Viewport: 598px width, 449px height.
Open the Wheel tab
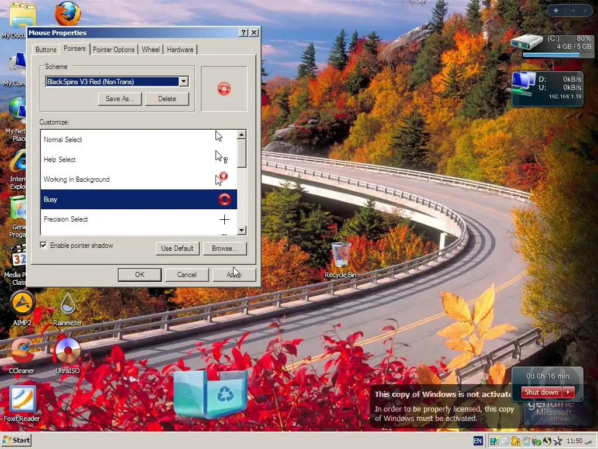(x=151, y=50)
